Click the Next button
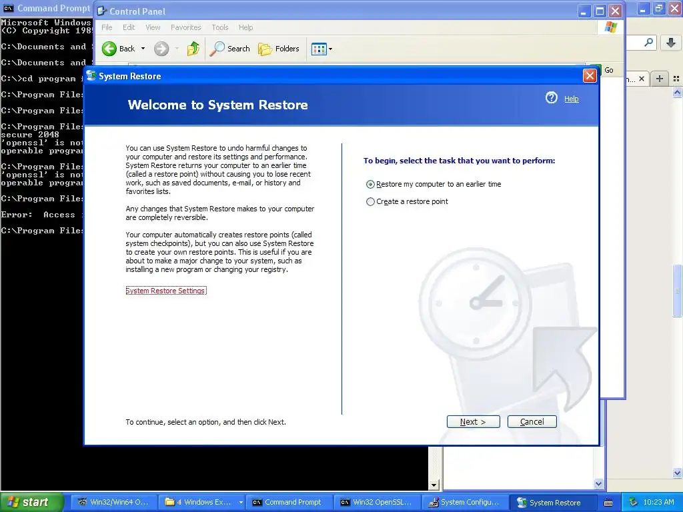683x512 pixels. pyautogui.click(x=473, y=421)
